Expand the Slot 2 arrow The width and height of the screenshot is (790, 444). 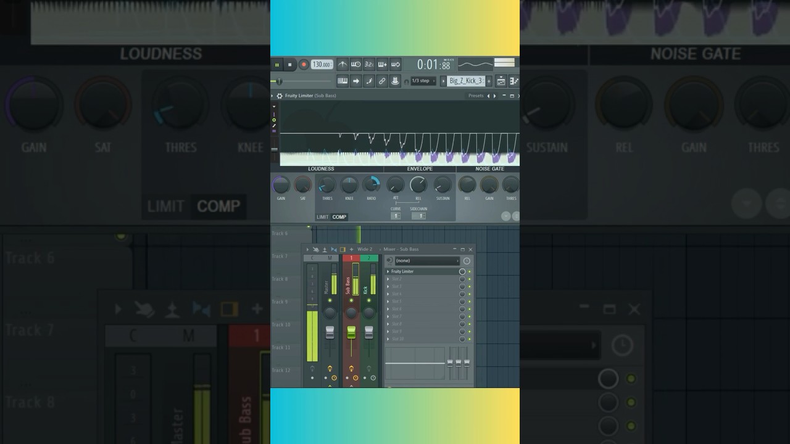388,279
